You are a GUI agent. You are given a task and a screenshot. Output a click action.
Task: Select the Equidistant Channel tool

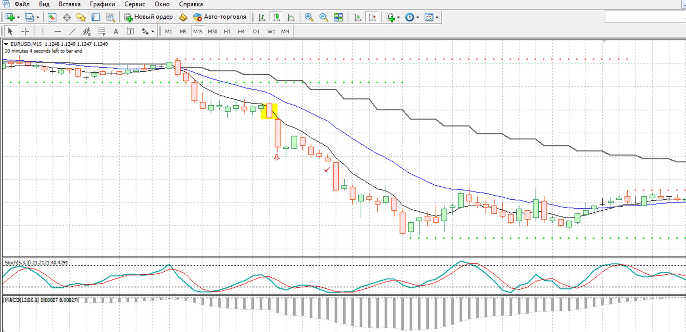tap(87, 32)
